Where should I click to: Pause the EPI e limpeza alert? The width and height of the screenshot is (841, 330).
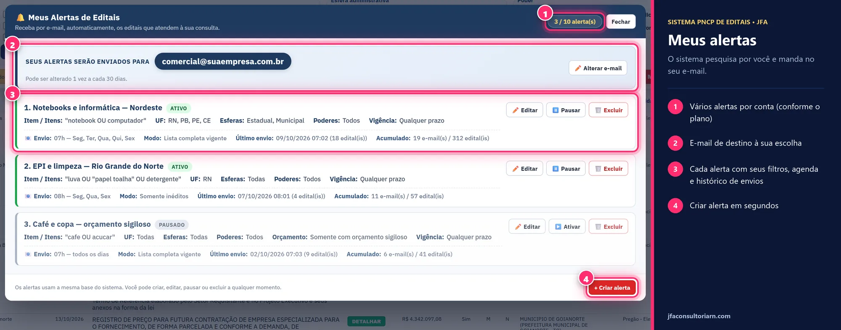tap(566, 168)
